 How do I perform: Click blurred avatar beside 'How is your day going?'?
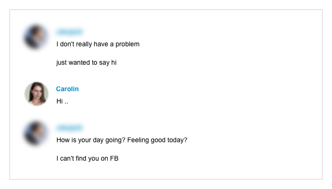tap(36, 133)
